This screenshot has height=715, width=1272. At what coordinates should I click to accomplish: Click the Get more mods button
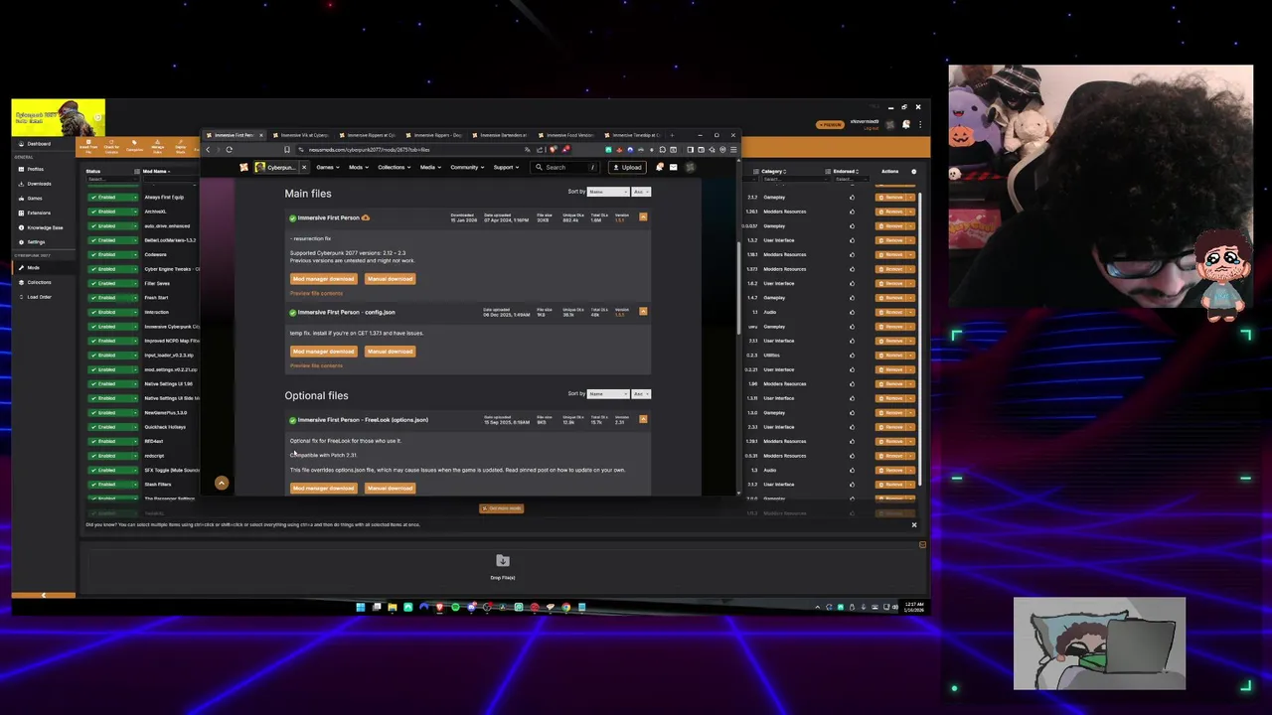point(502,508)
